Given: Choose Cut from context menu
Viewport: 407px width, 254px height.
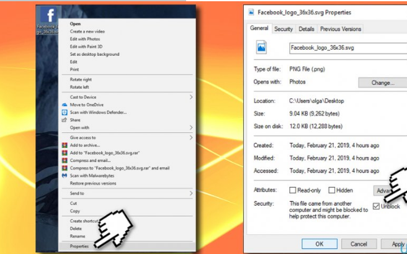Looking at the screenshot, I should (x=73, y=203).
